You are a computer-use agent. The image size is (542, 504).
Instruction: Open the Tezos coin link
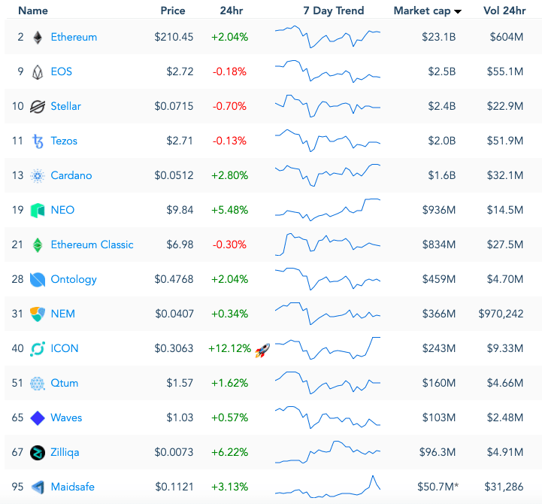64,141
